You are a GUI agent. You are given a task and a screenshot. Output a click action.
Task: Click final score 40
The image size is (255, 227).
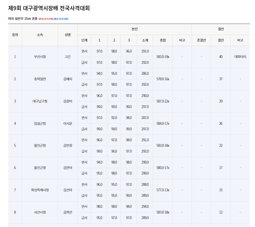point(221,57)
